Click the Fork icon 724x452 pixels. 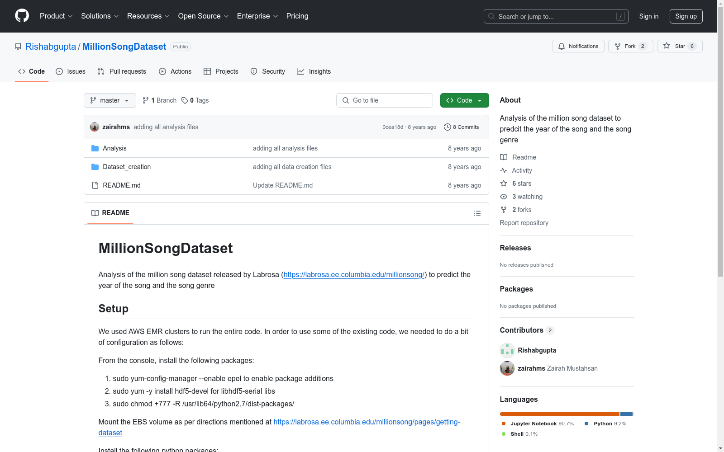point(618,46)
